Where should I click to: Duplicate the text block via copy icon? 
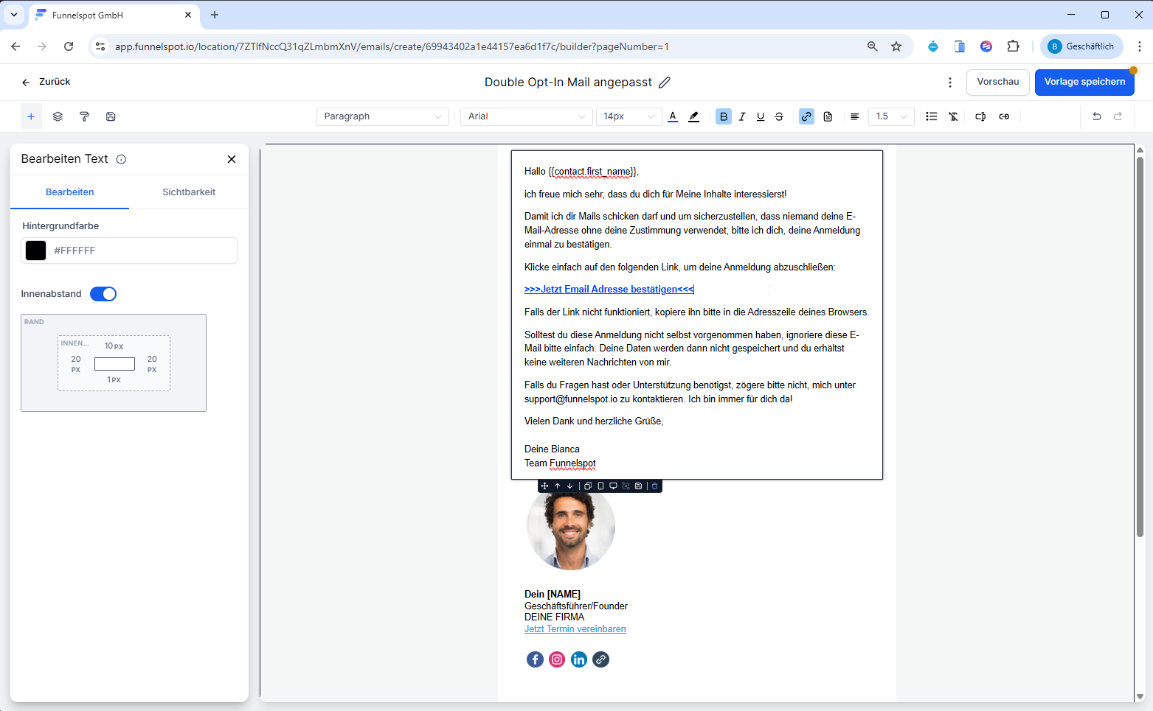(x=588, y=486)
